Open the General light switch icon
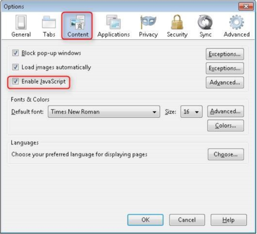This screenshot has height=234, width=257. (x=21, y=22)
